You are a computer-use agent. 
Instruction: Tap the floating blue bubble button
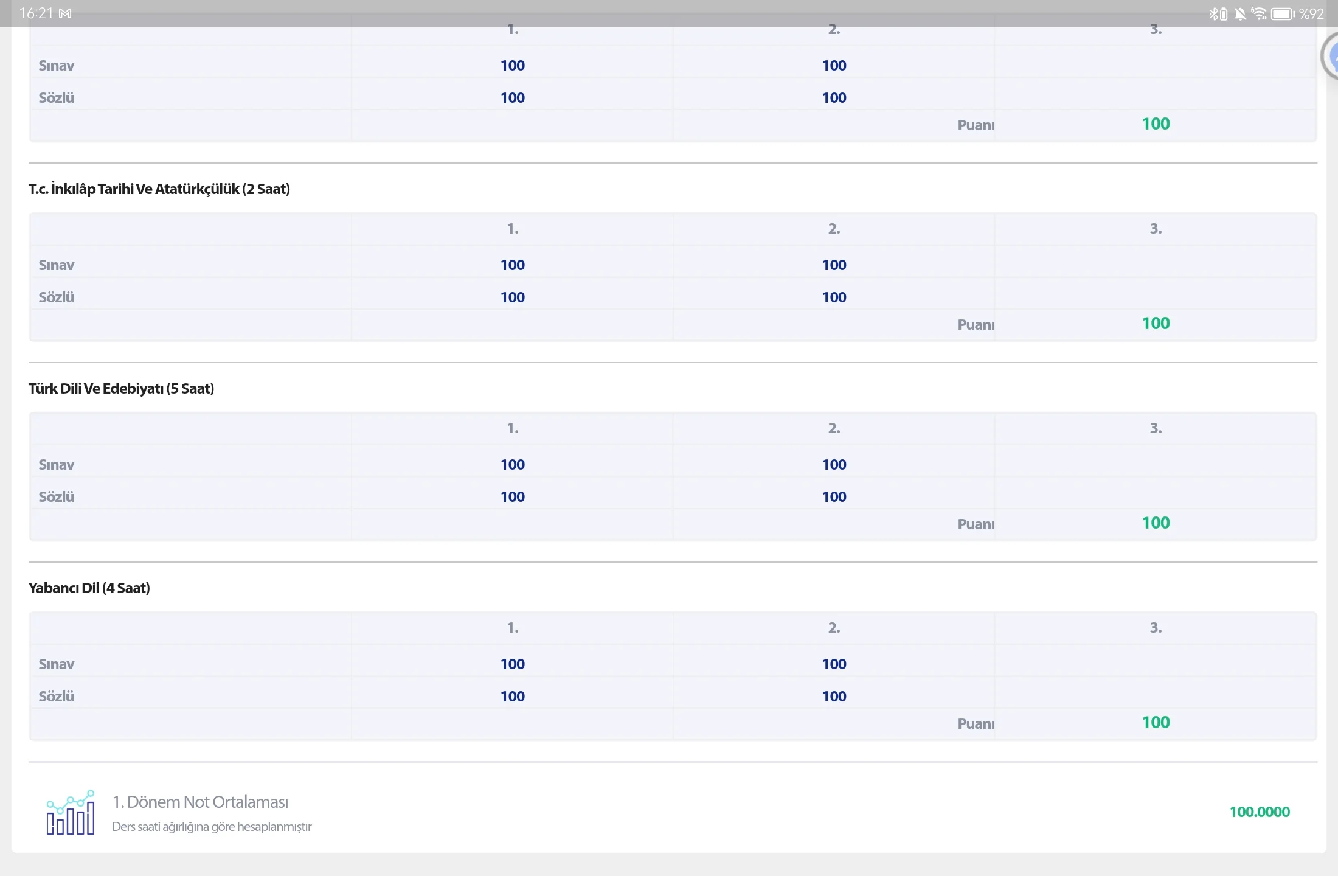click(x=1332, y=57)
